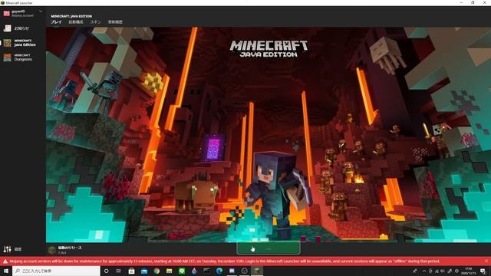Launch Microsoft Store from the taskbar
This screenshot has width=491, height=276.
(131, 271)
